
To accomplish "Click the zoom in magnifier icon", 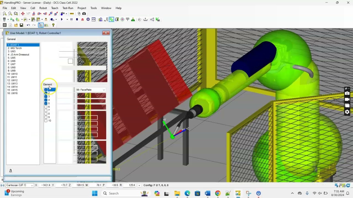I will (x=5, y=13).
